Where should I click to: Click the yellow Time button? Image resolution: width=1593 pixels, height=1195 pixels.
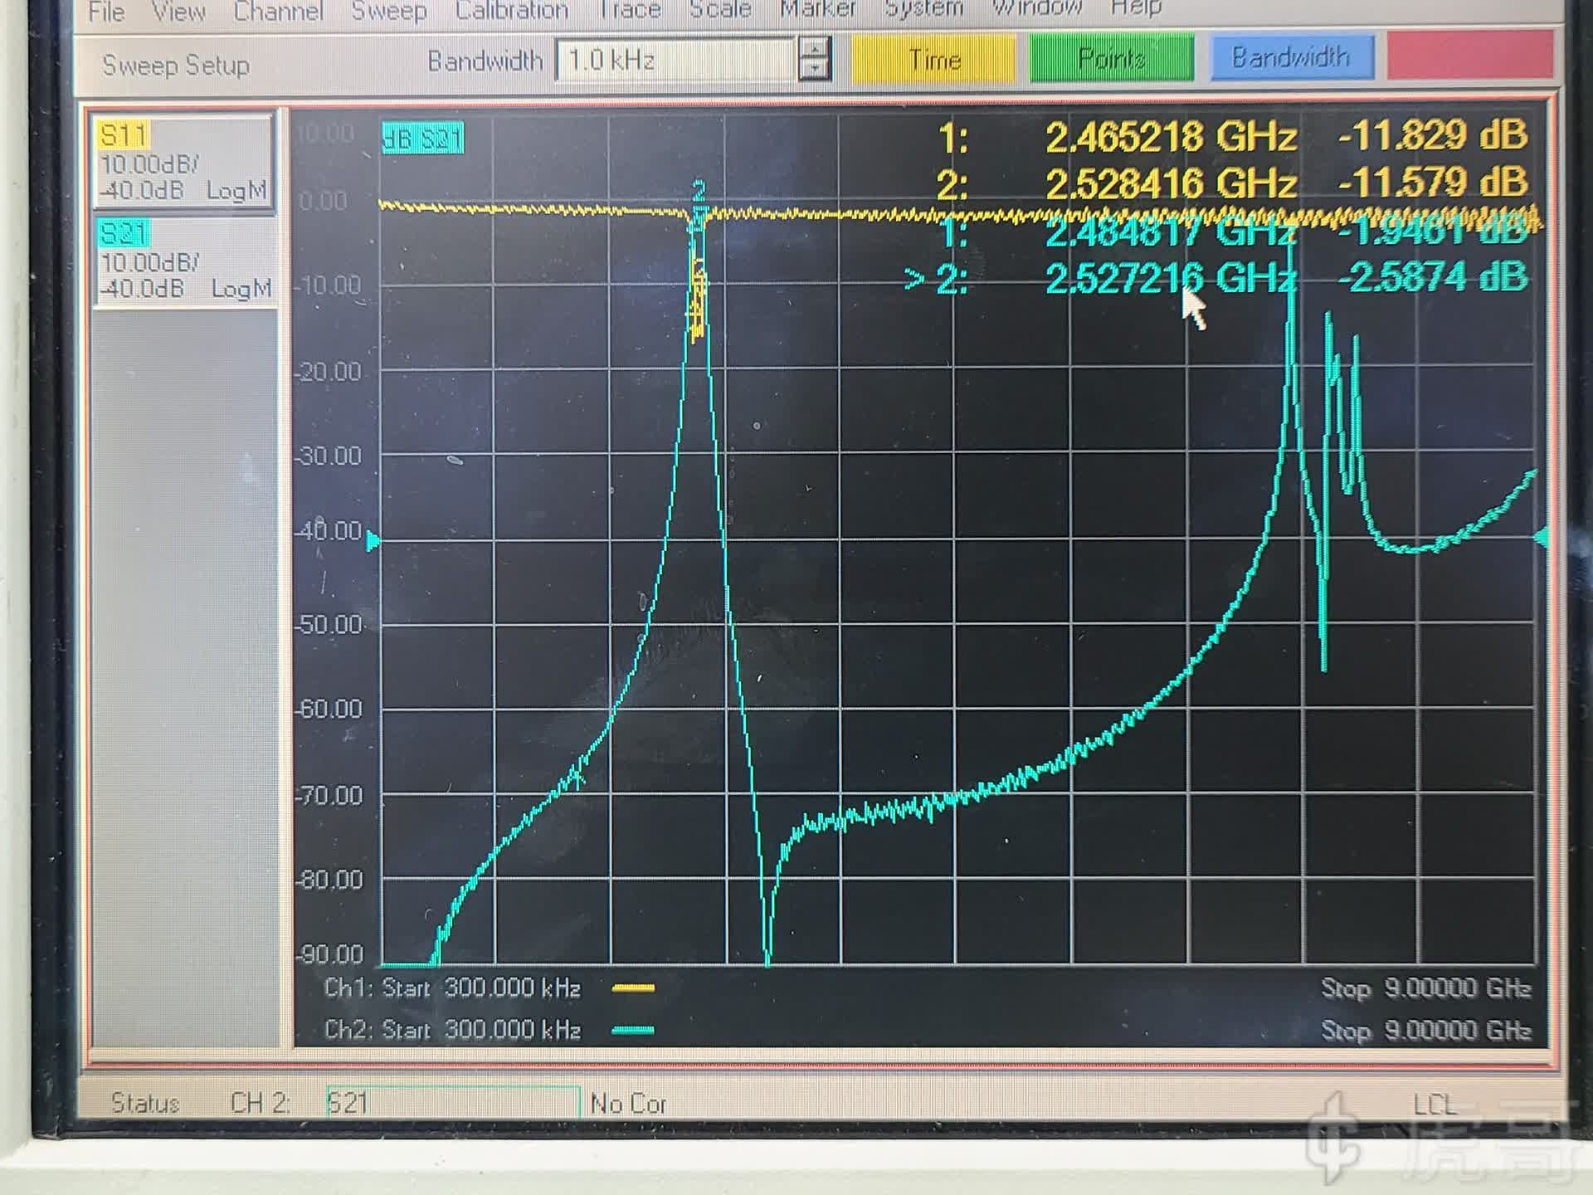coord(934,59)
